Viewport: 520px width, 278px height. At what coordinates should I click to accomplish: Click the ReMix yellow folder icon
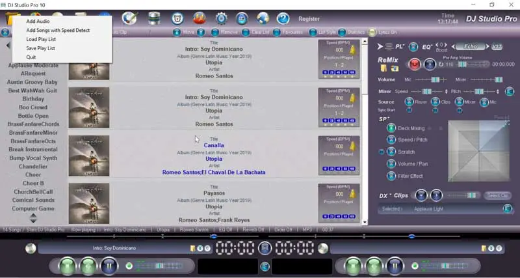click(x=383, y=68)
